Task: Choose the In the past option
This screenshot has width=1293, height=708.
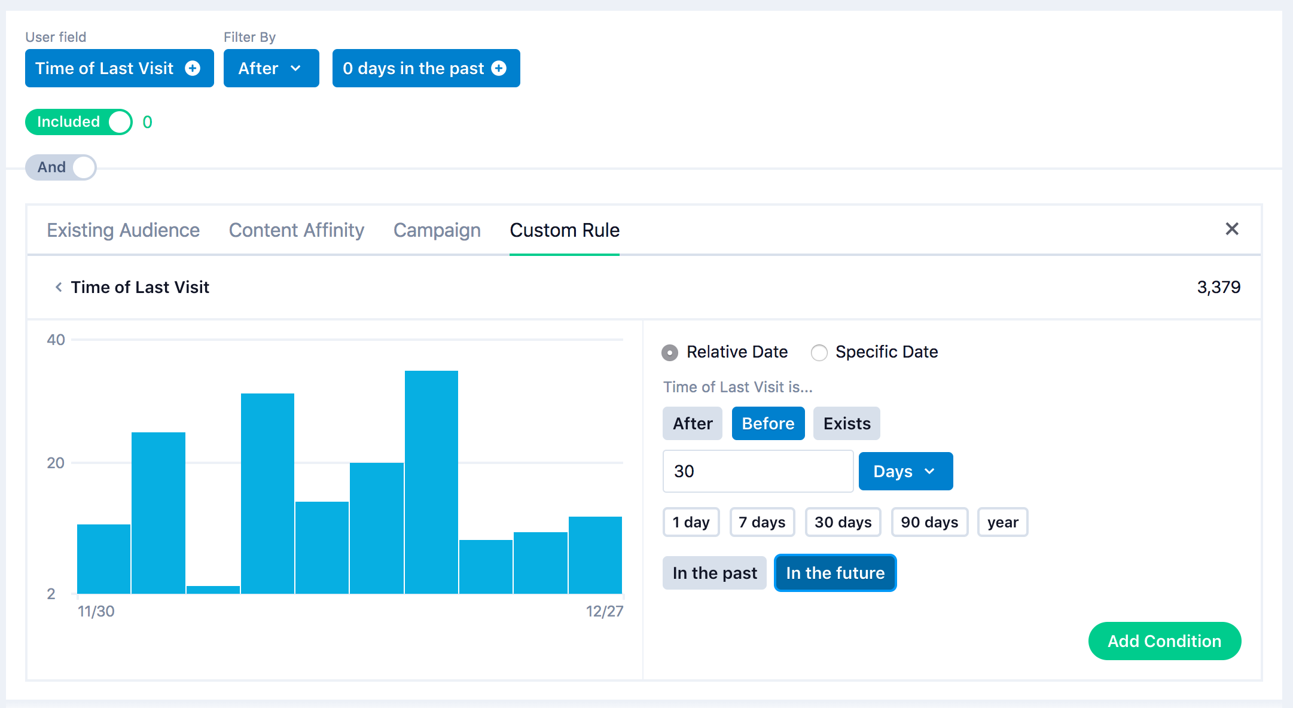Action: [x=714, y=573]
